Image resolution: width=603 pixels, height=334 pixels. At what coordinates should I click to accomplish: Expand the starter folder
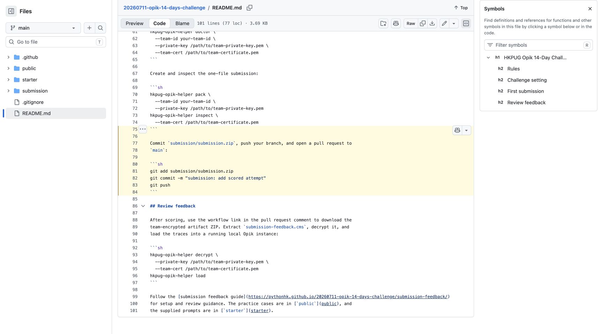point(8,80)
